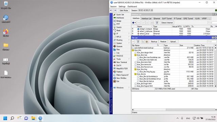Toggle the Safe Mode button
This screenshot has height=122, width=217.
[x=123, y=11]
